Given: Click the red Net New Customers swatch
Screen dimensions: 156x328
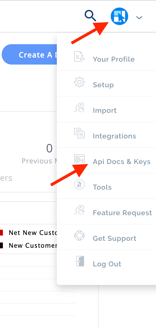Looking at the screenshot, I should pyautogui.click(x=1, y=233).
